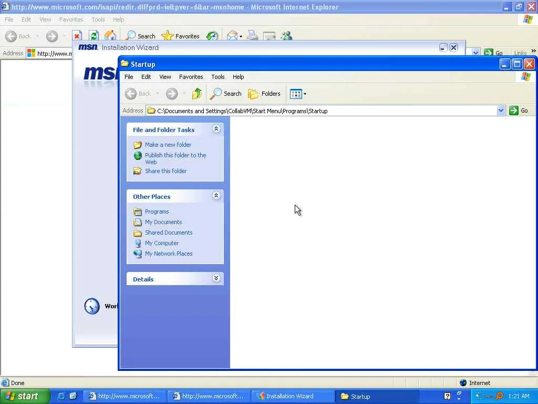Screen dimensions: 538x404
Task: Open the Internet Explorer File menu
Action: tap(9, 19)
